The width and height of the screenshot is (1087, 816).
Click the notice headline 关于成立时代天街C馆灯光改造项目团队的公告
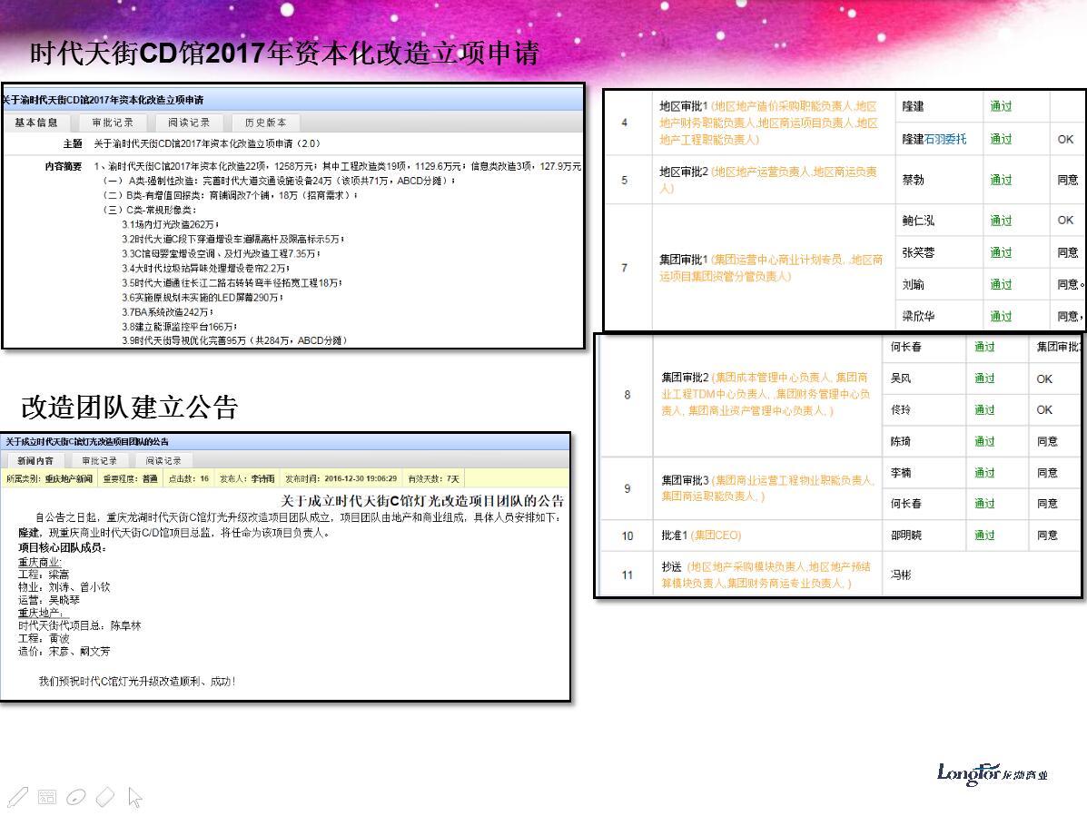(422, 501)
